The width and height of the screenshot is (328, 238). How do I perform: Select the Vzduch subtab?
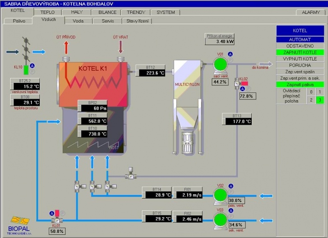coord(48,20)
